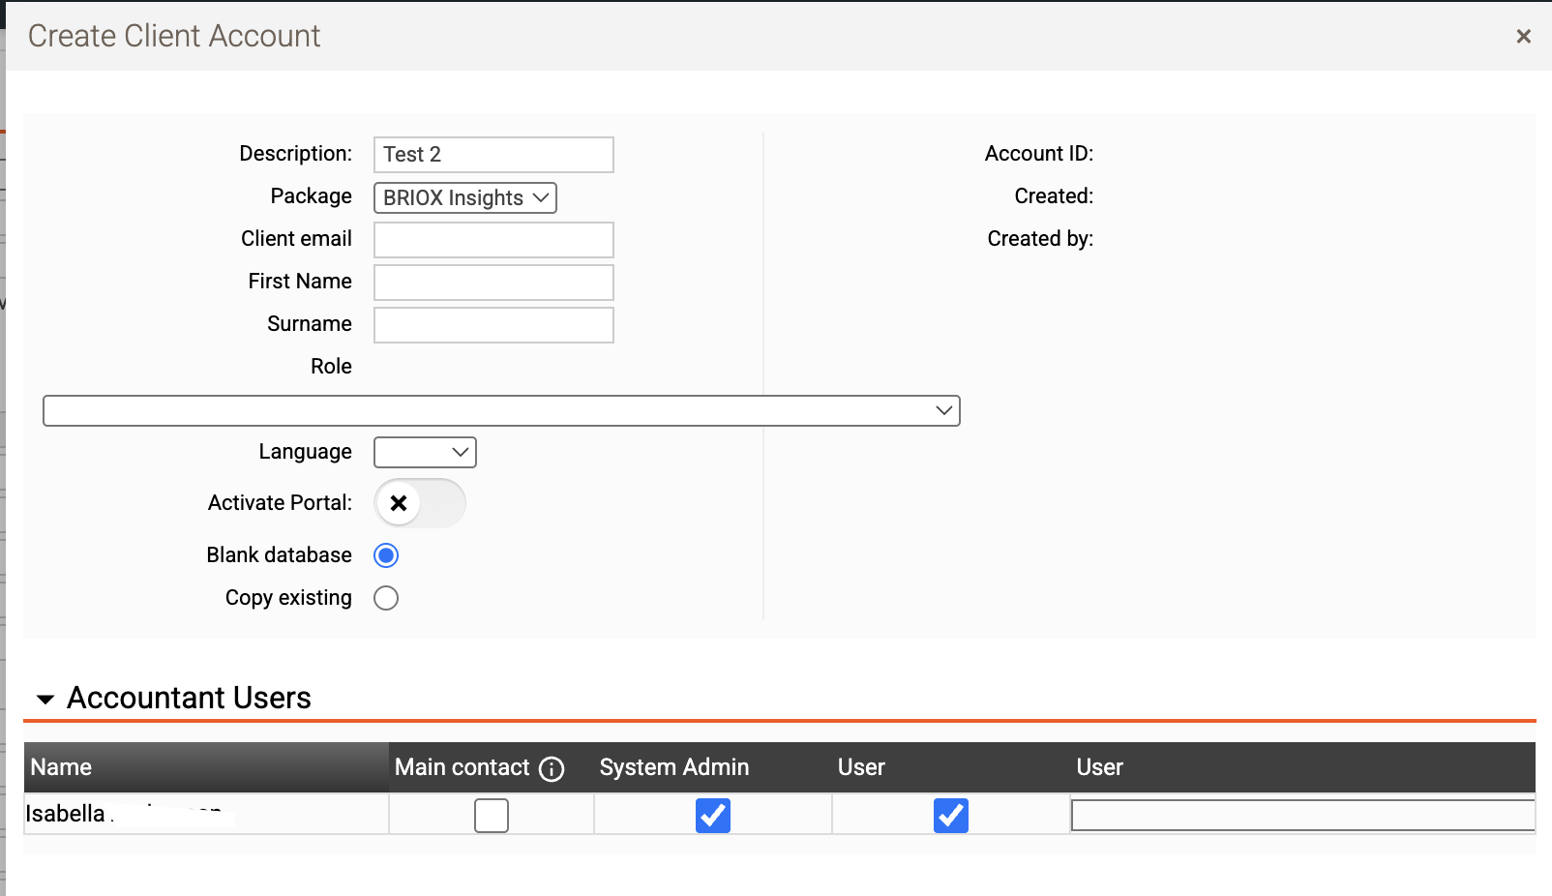Check Main contact for Isabella
The image size is (1552, 896).
click(x=492, y=816)
